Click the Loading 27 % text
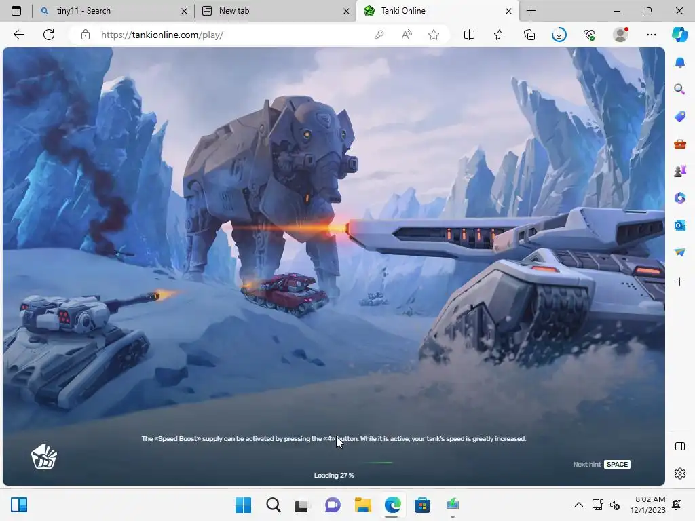Image resolution: width=695 pixels, height=521 pixels. [x=334, y=476]
